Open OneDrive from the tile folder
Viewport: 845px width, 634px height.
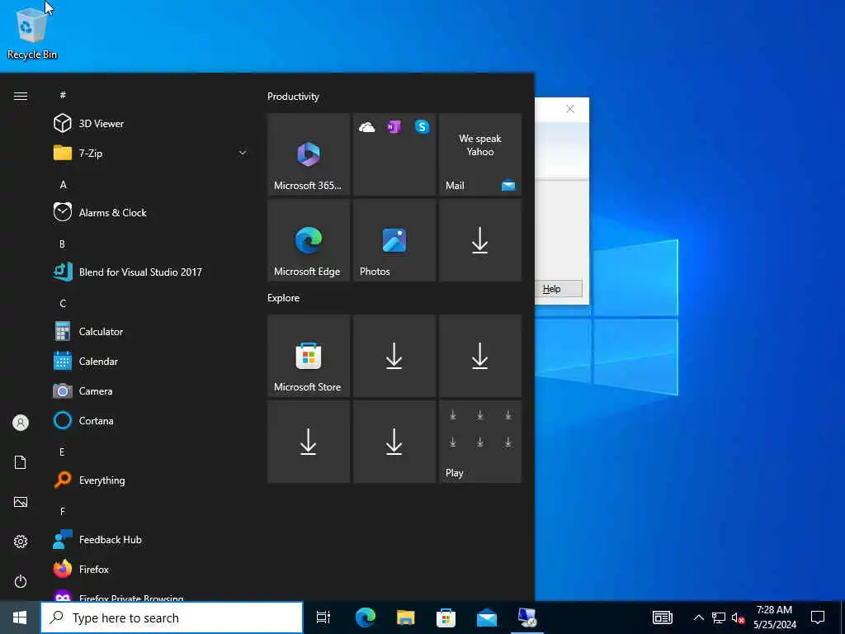coord(367,127)
